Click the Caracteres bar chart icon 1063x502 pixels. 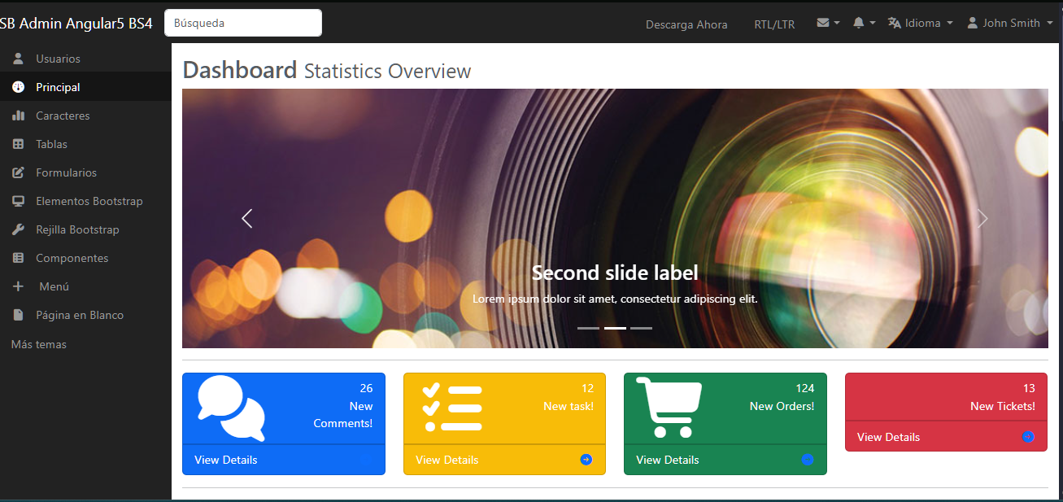pos(18,116)
